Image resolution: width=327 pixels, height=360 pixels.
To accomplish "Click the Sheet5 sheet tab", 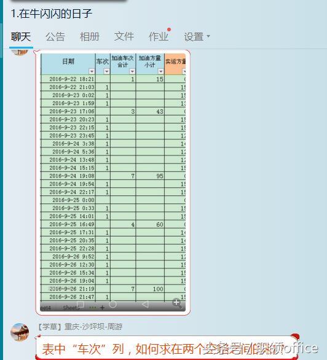I will click(71, 308).
